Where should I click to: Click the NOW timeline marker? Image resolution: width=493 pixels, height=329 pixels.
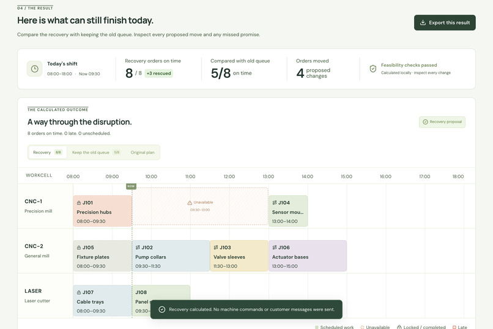tap(131, 186)
